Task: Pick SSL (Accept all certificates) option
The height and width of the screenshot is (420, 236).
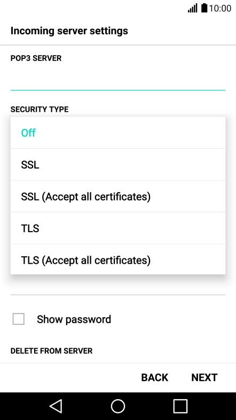Action: [x=118, y=196]
